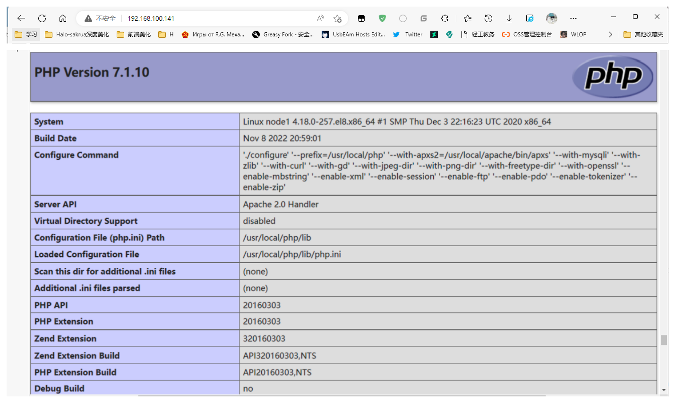Select the API320160303,NTS value
The height and width of the screenshot is (403, 675).
(x=280, y=355)
